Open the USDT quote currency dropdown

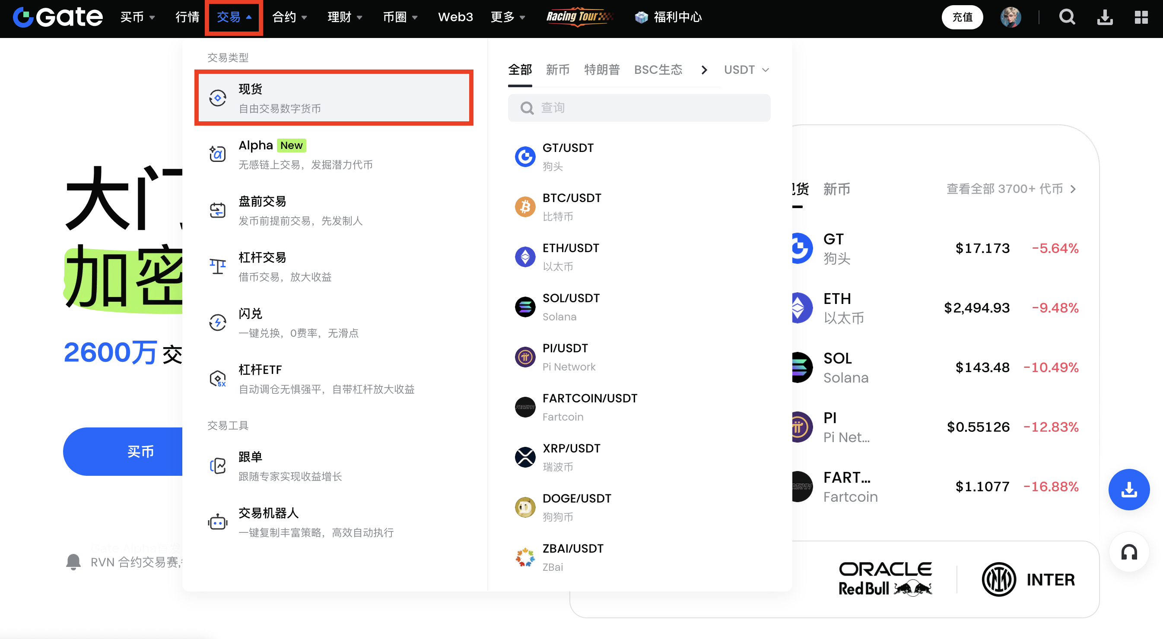click(746, 70)
